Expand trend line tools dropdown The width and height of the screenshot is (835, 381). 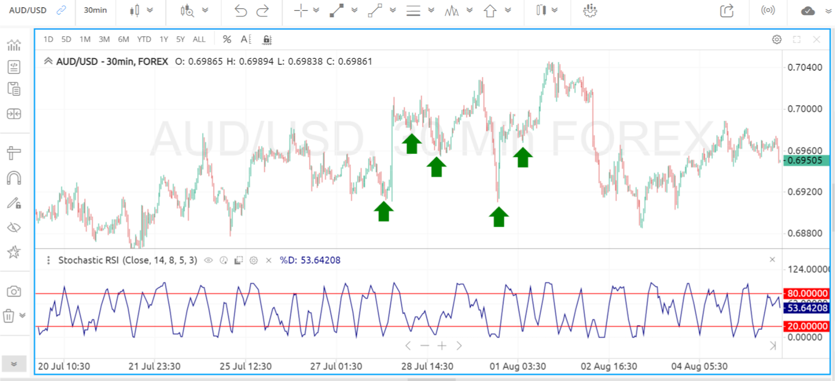click(x=355, y=10)
